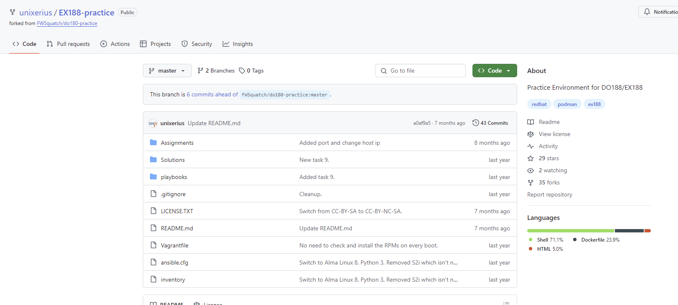Viewport: 678px width, 305px height.
Task: Focus the Go to file search field
Action: [420, 71]
